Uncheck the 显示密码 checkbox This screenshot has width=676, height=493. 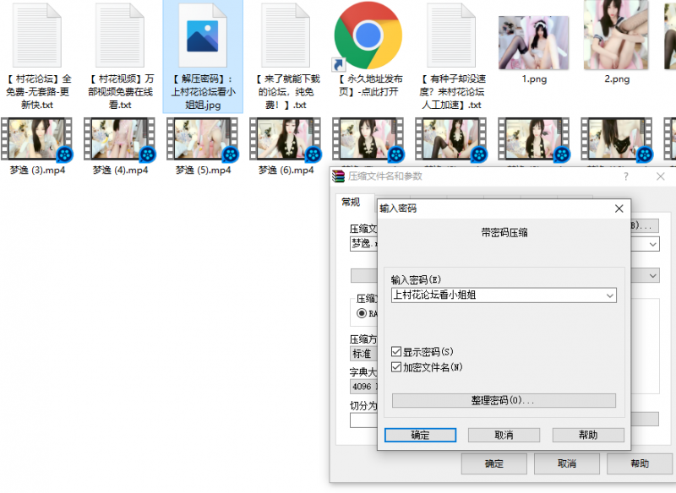tap(397, 351)
